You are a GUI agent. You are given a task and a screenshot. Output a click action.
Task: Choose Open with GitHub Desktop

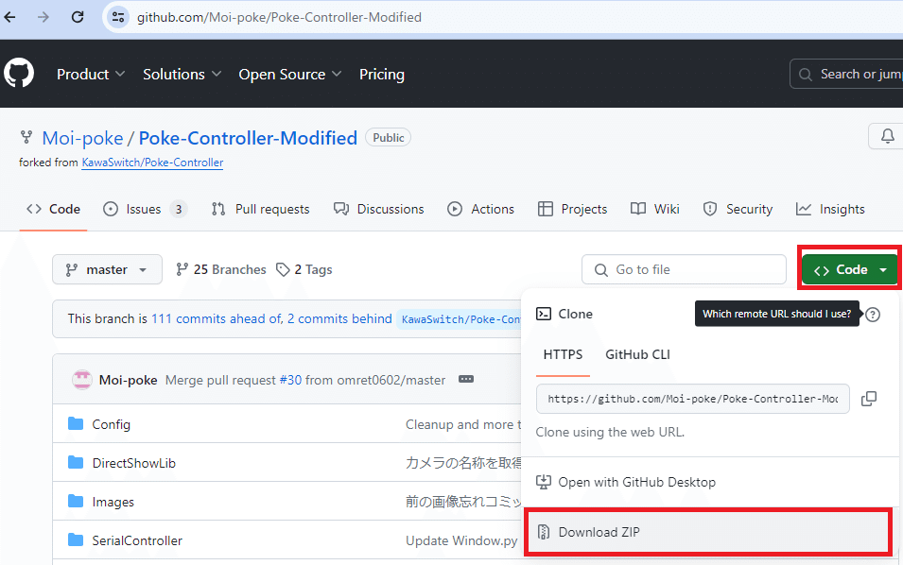coord(712,482)
